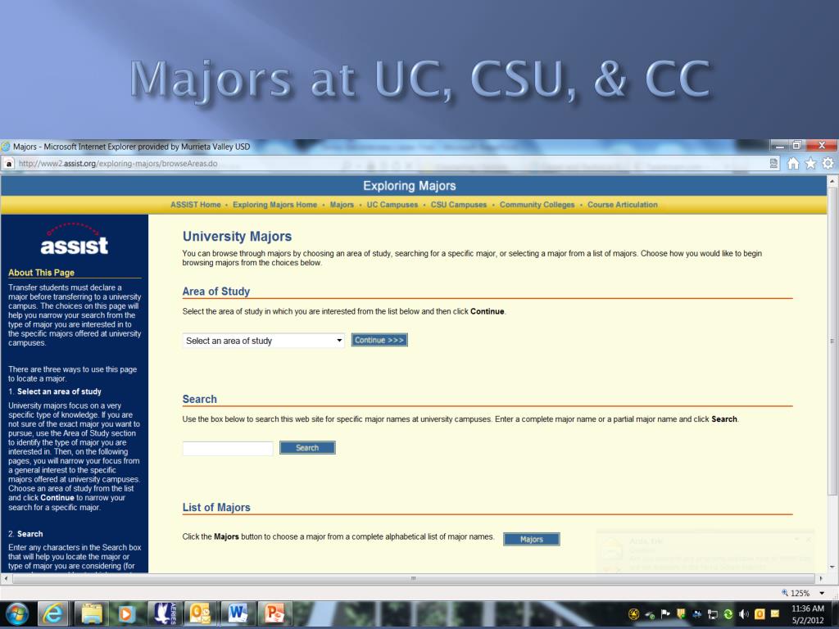Click into the major name search box

(228, 448)
